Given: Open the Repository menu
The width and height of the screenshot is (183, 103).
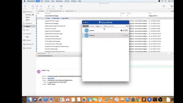Looking at the screenshot, I should click(x=59, y=1).
